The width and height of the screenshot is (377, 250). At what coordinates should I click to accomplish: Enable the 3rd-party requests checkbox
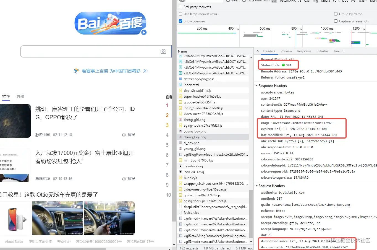coord(180,7)
